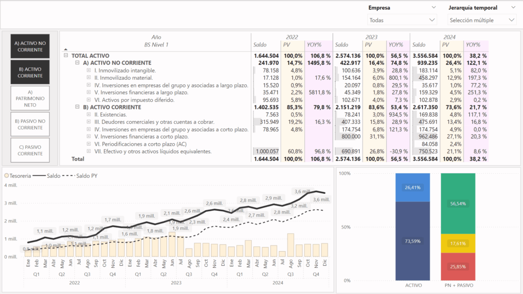
Task: Expand IV. Inversiones en empresas a corto plazo
Action: pos(89,129)
